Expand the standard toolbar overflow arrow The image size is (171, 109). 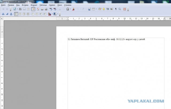pos(128,9)
